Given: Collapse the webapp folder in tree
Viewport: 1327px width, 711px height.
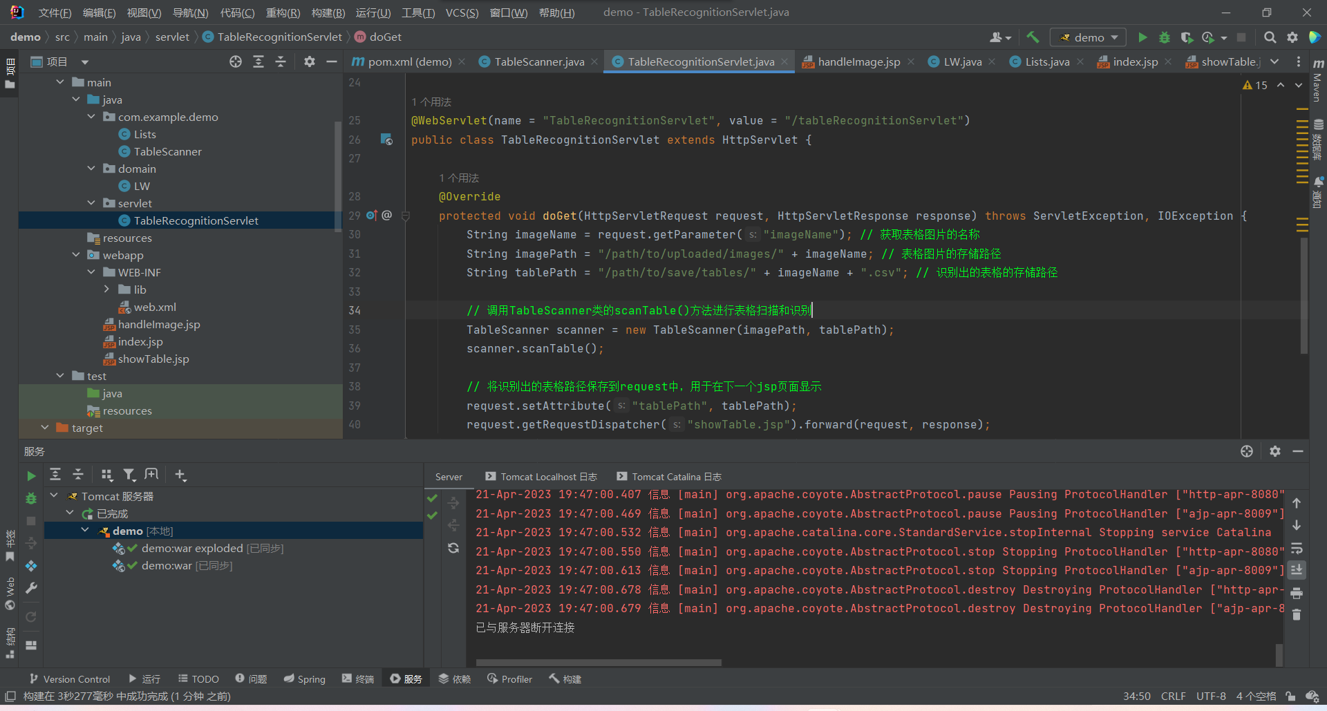Looking at the screenshot, I should 76,255.
